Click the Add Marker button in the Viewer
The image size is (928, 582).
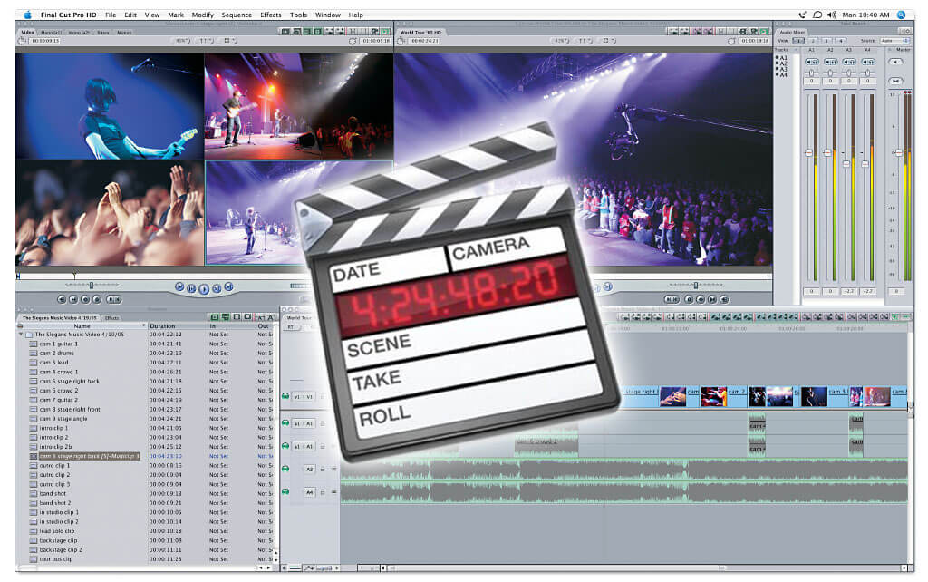tap(97, 299)
